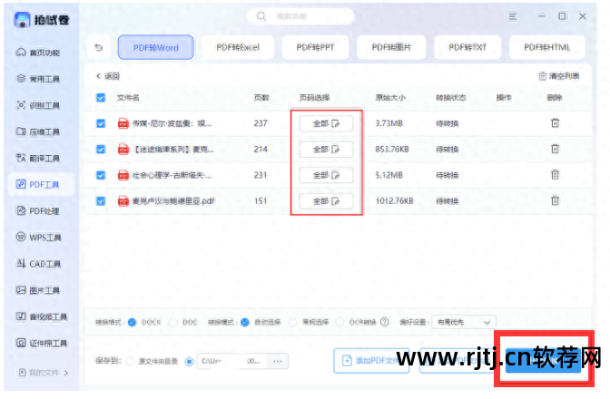Viewport: 610px width, 399px height.
Task: Select the 常规选择 conversion mode radio
Action: tap(293, 322)
